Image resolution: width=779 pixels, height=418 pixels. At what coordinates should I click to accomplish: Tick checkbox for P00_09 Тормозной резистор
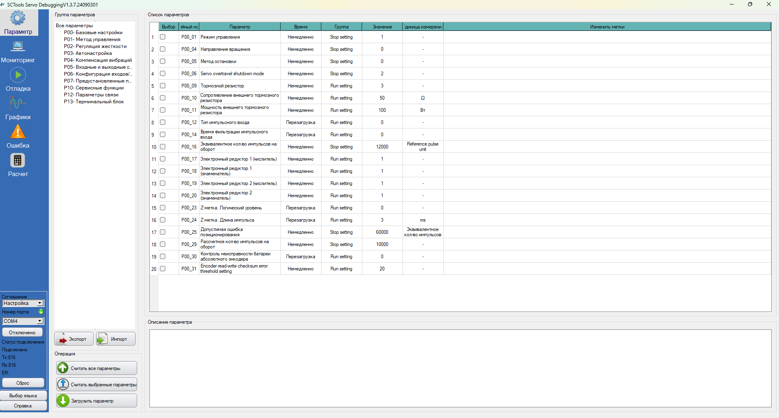tap(162, 86)
